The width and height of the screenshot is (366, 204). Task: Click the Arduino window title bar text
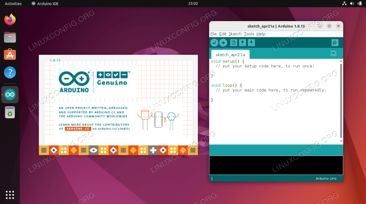pyautogui.click(x=276, y=26)
